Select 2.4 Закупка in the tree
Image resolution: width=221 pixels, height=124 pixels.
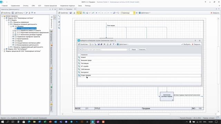coord(18,41)
